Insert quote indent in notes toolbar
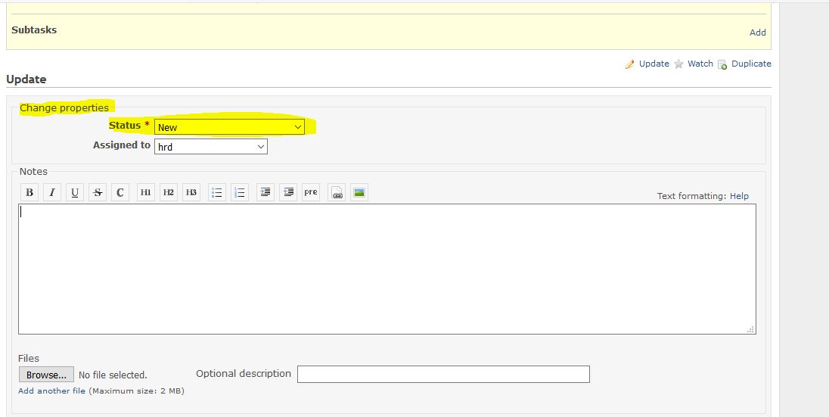The image size is (829, 417). pos(265,193)
